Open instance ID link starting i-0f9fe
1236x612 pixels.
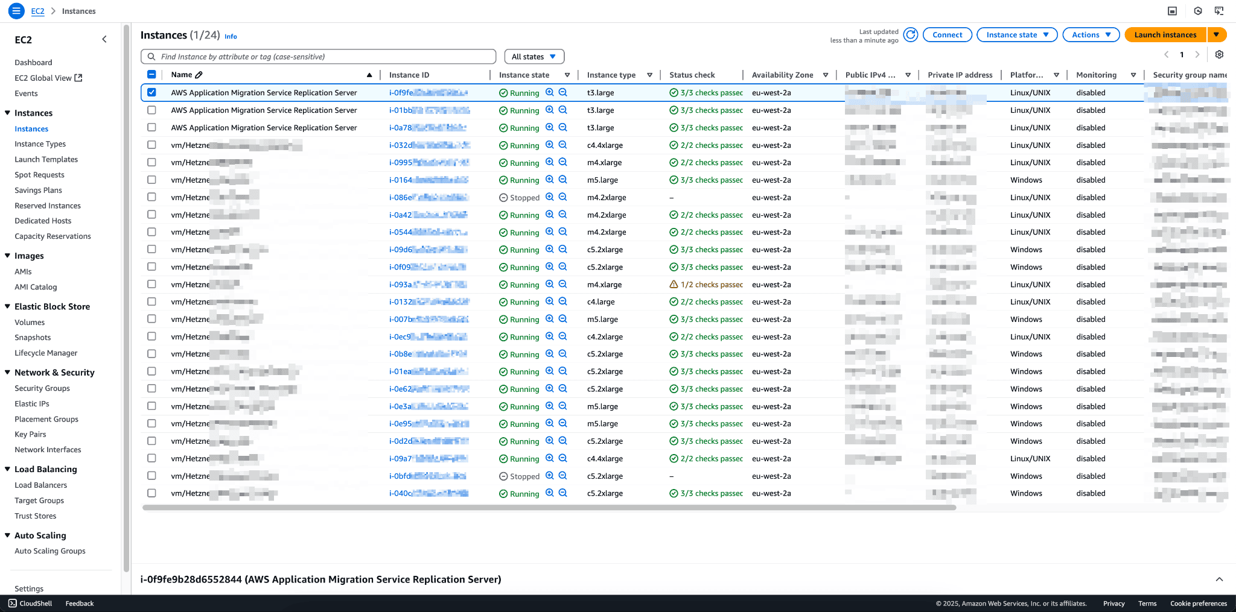(x=428, y=92)
